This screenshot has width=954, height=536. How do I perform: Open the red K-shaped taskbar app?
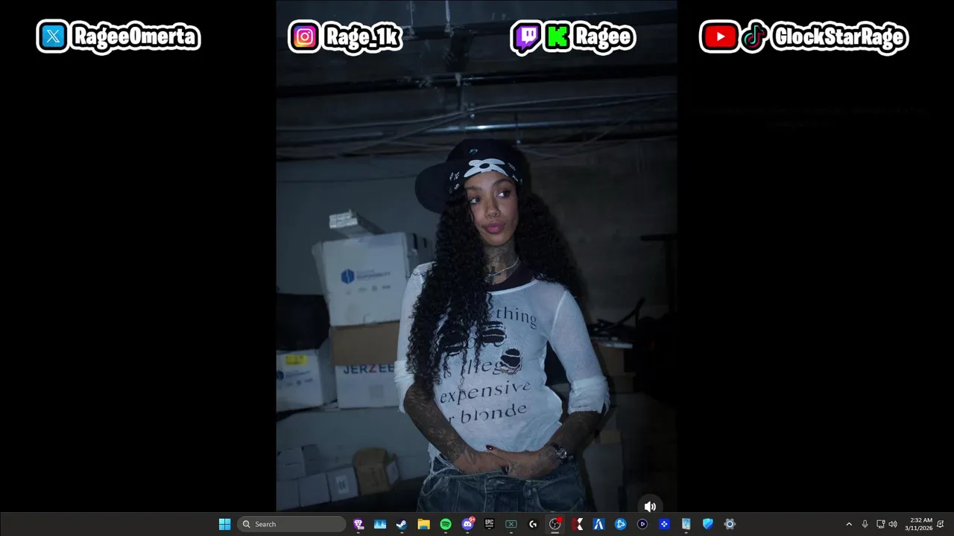(x=577, y=524)
